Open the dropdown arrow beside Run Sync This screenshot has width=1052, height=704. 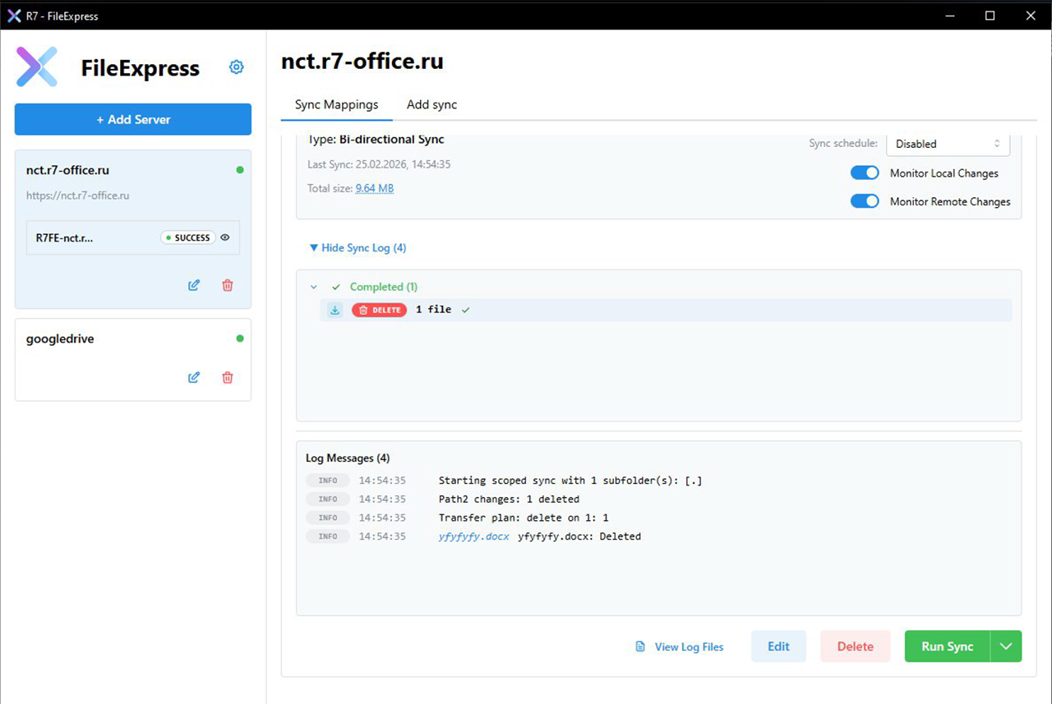pyautogui.click(x=1006, y=646)
